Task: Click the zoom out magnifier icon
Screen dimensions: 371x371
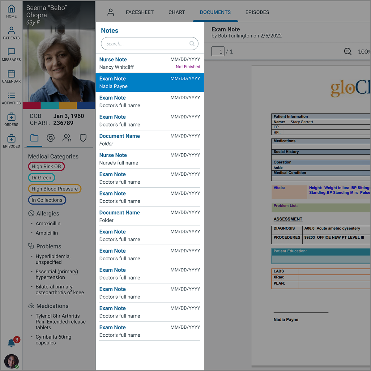Action: [x=348, y=52]
